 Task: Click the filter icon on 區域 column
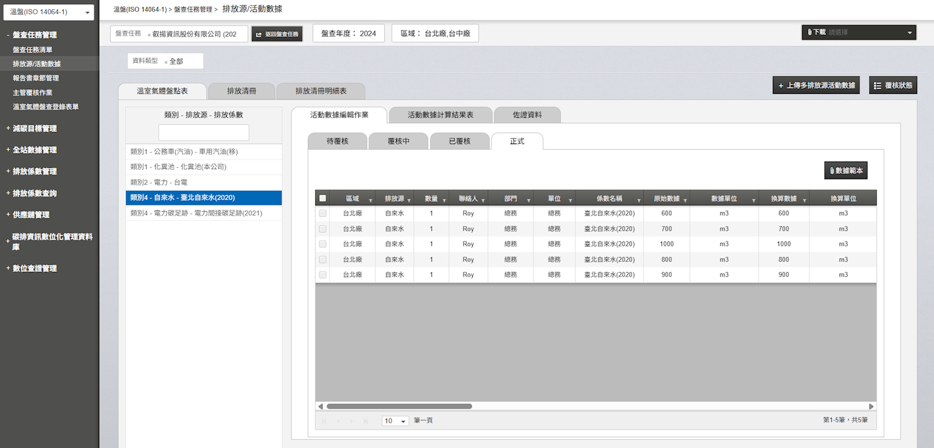pyautogui.click(x=370, y=200)
